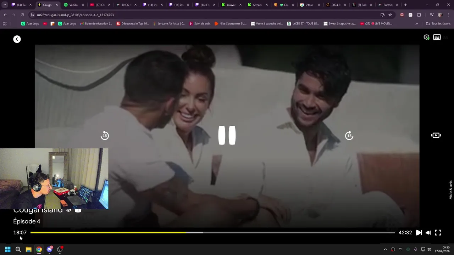Reload the current page
Viewport: 454px width, 255px height.
point(22,15)
